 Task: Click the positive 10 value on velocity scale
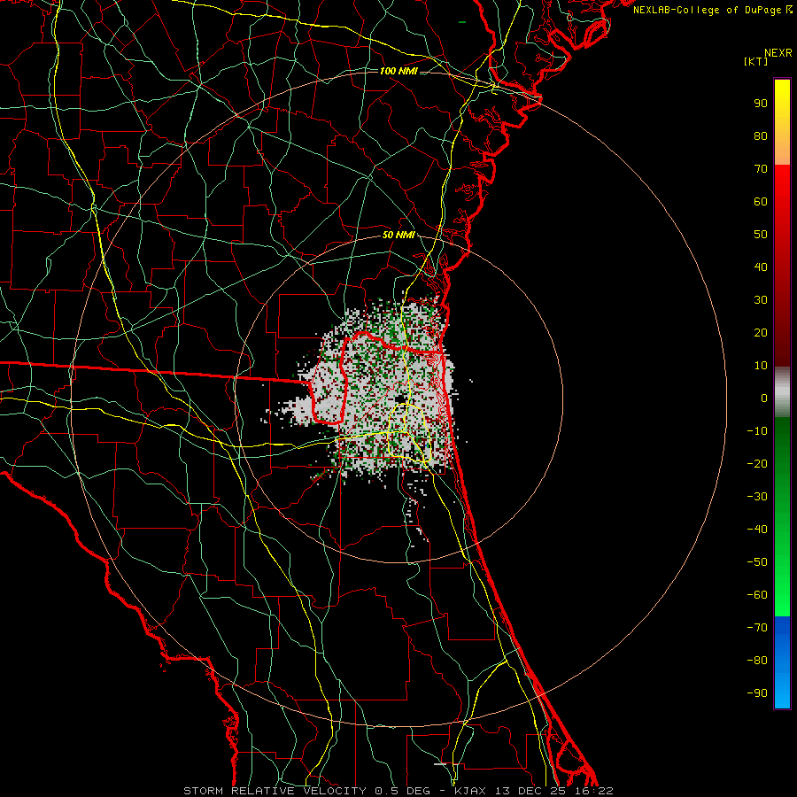[761, 366]
